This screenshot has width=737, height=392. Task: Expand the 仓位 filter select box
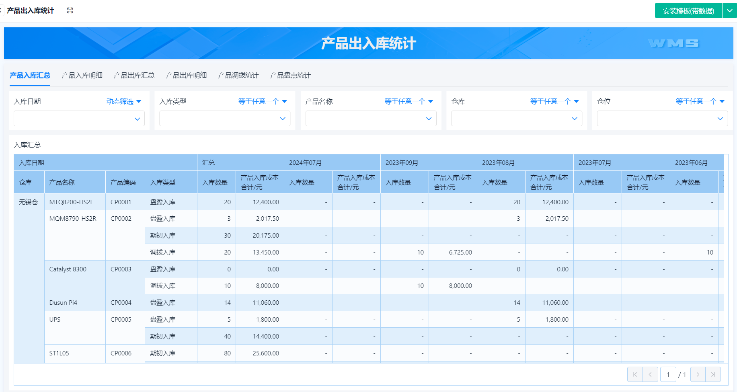663,119
